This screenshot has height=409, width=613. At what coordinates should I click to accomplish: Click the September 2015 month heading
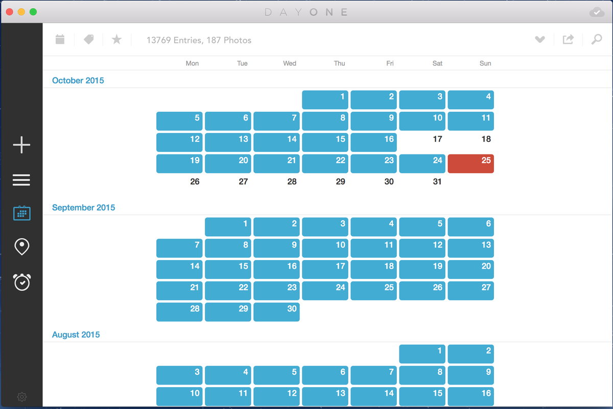[84, 208]
